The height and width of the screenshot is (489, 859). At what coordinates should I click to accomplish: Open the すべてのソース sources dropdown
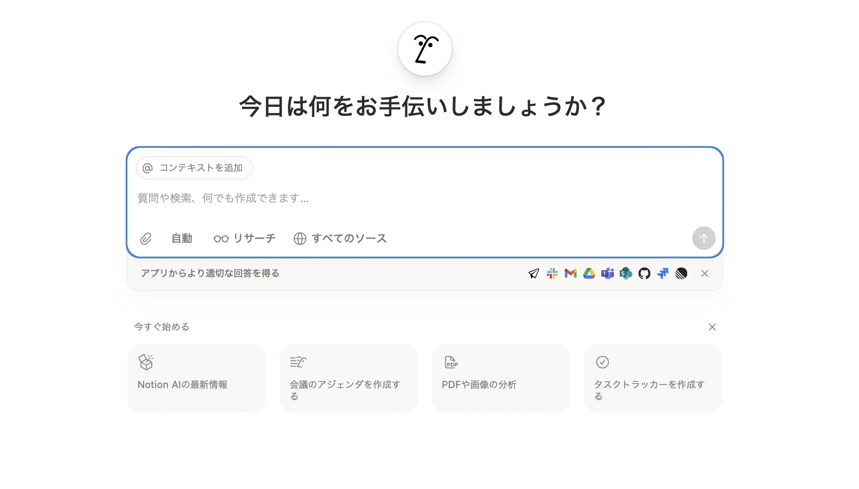[x=340, y=239]
